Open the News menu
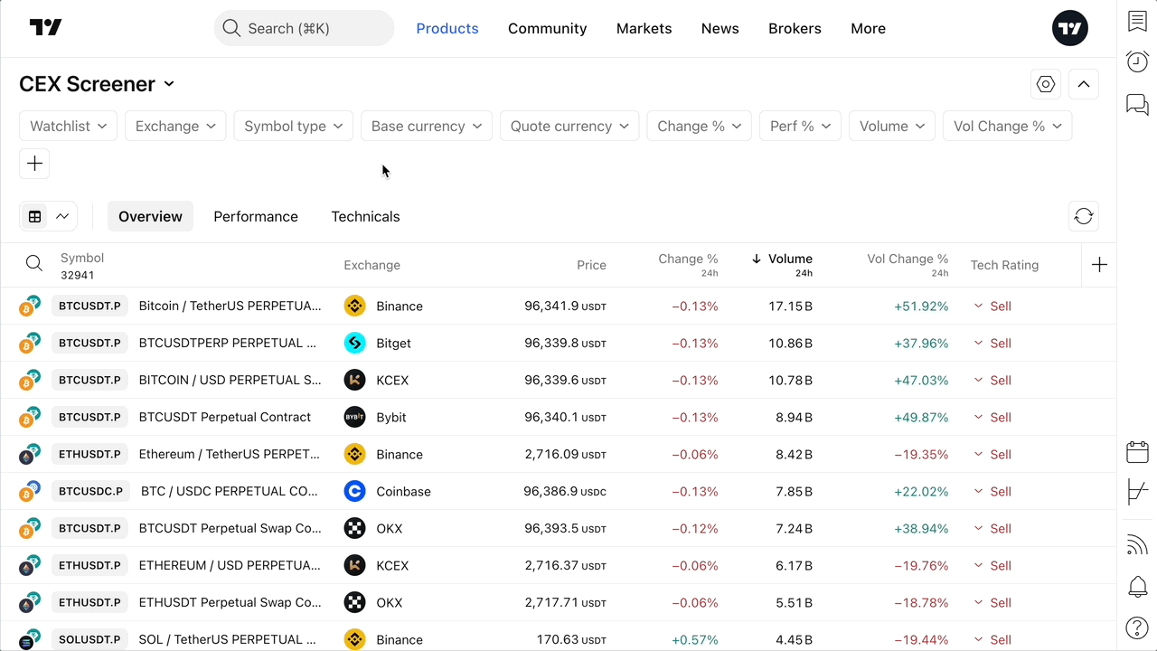Screen dimensions: 1157x651 720,28
